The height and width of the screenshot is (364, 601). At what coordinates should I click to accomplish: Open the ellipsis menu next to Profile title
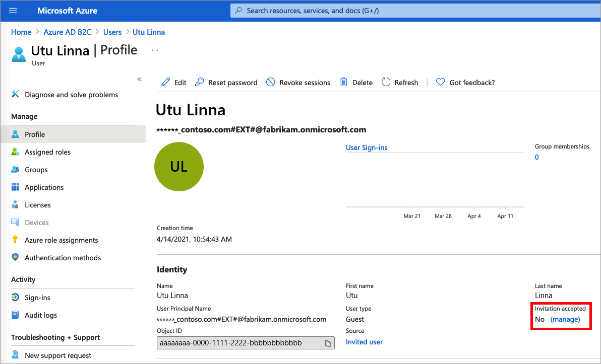[155, 50]
